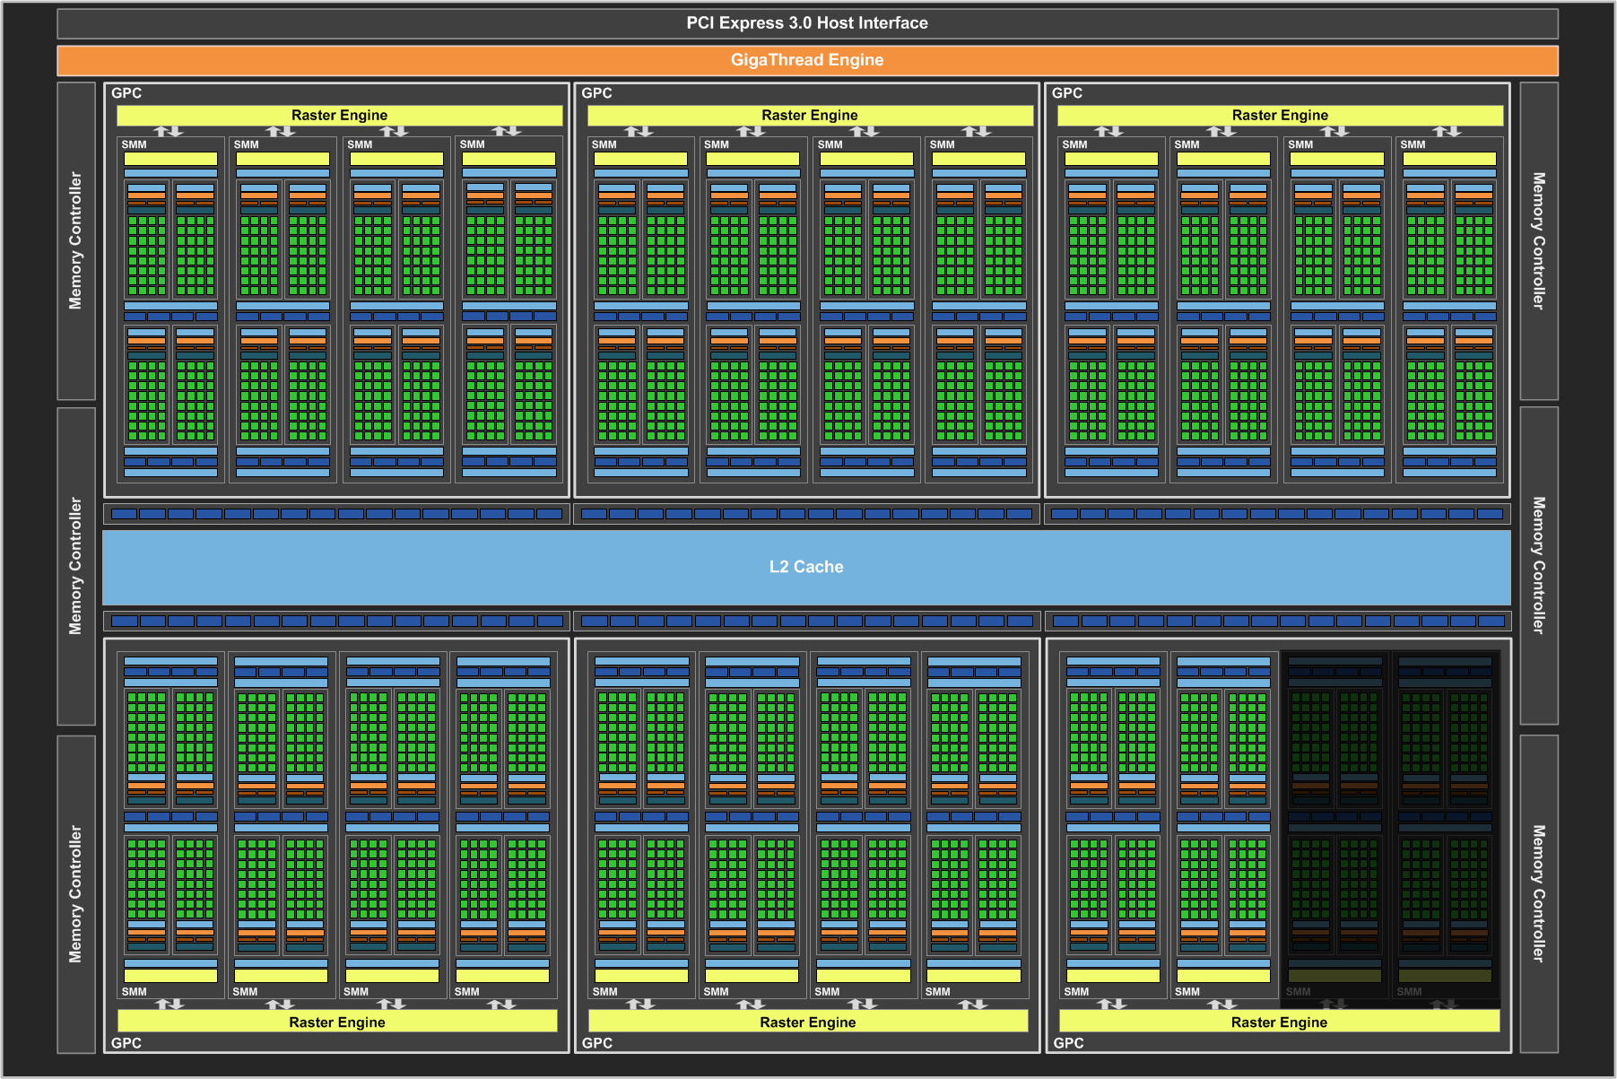Click the L2 Cache block

pos(806,567)
